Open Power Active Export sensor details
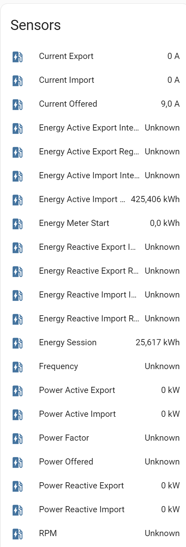The width and height of the screenshot is (186, 547). [x=93, y=390]
